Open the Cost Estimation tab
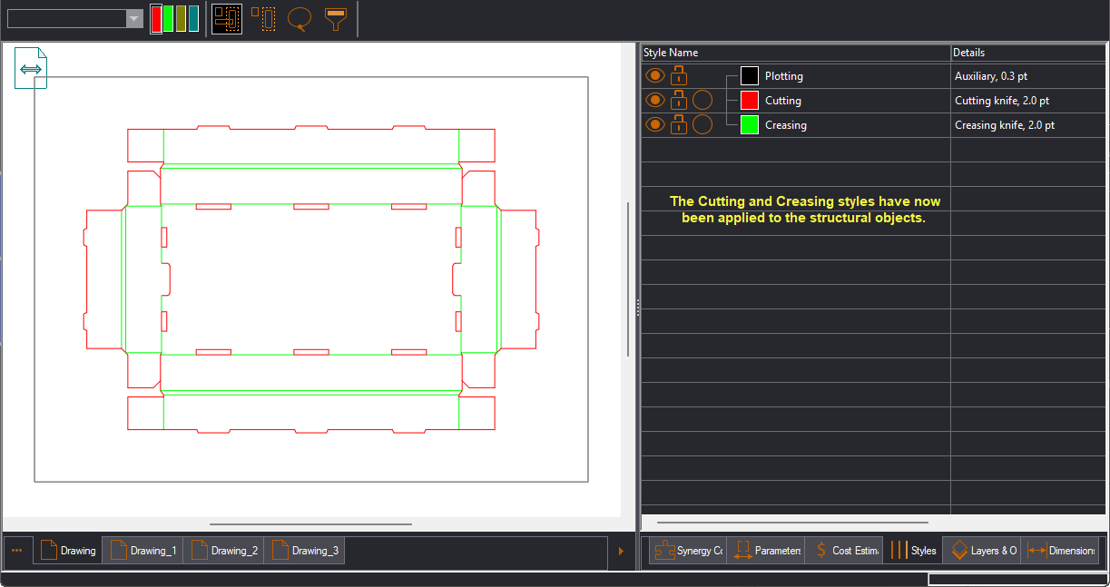 point(844,551)
